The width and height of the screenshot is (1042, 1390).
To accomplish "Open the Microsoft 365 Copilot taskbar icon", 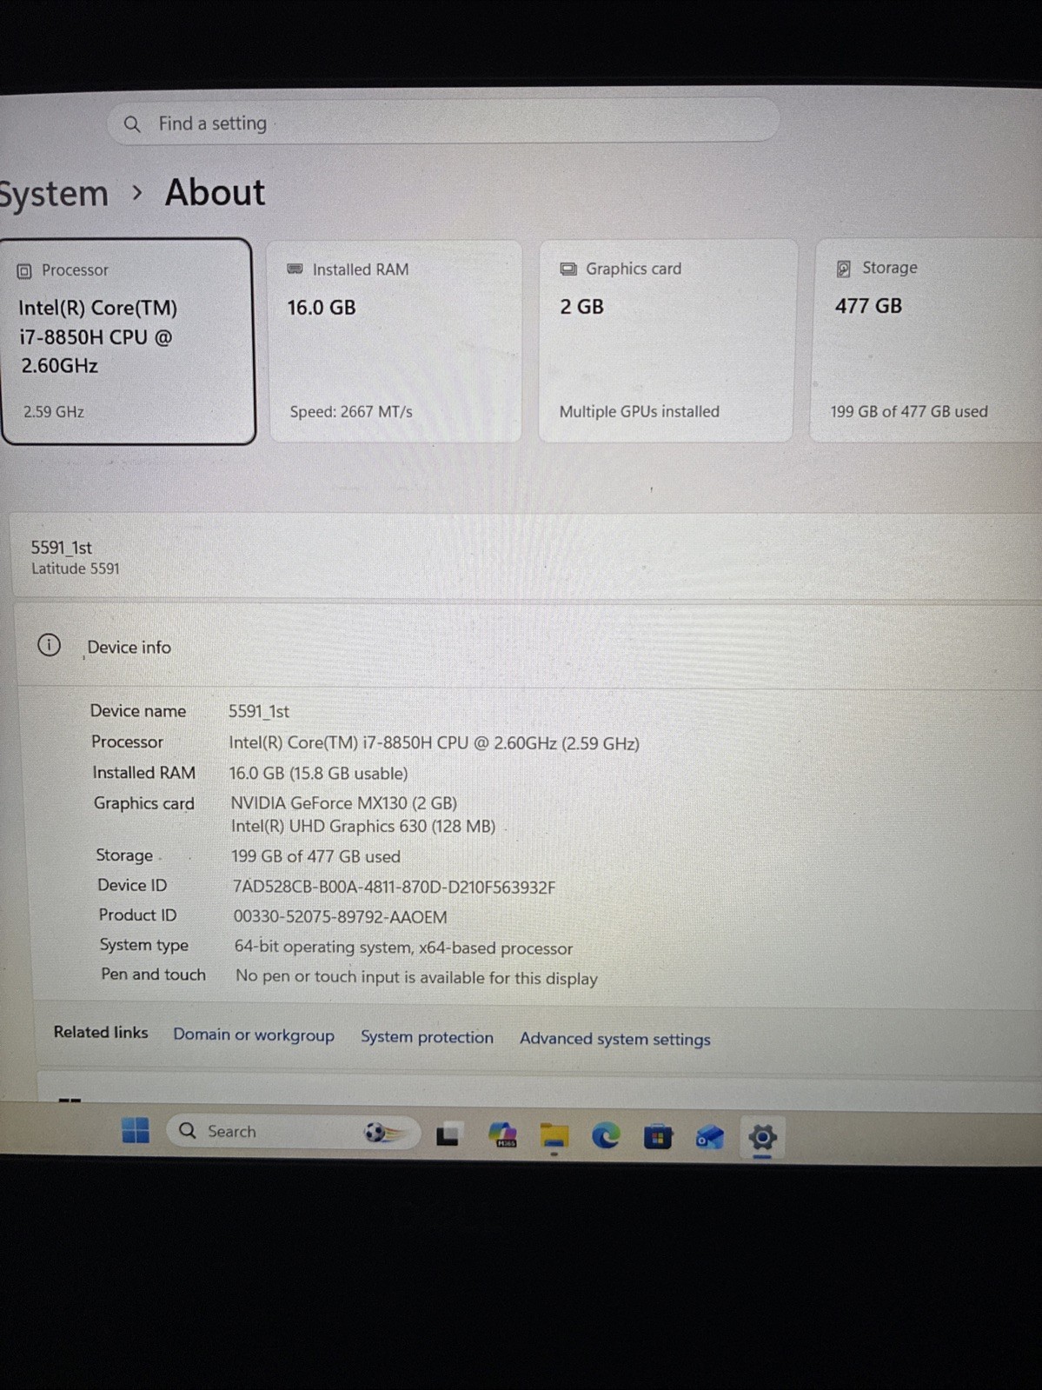I will [502, 1134].
